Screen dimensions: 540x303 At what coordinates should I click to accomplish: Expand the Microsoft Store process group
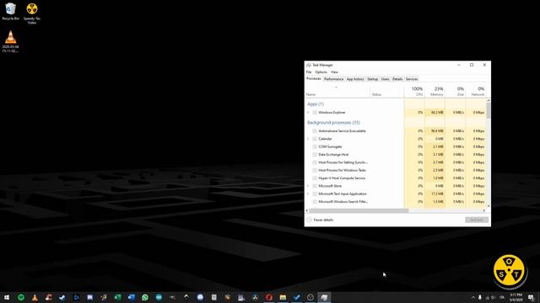click(308, 186)
